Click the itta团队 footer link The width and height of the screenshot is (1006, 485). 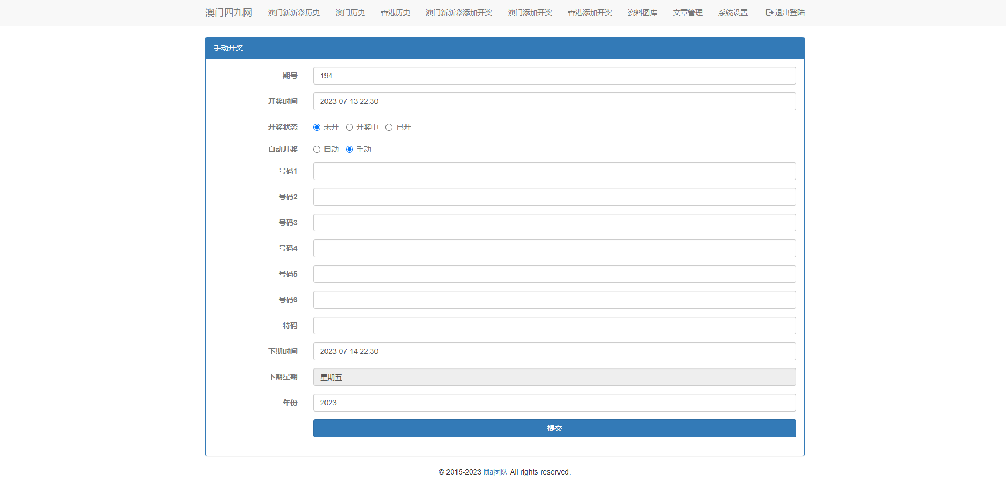click(x=495, y=472)
